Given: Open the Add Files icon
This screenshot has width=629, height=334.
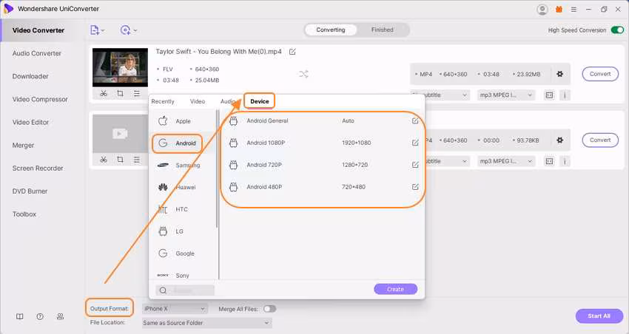Looking at the screenshot, I should click(x=95, y=30).
